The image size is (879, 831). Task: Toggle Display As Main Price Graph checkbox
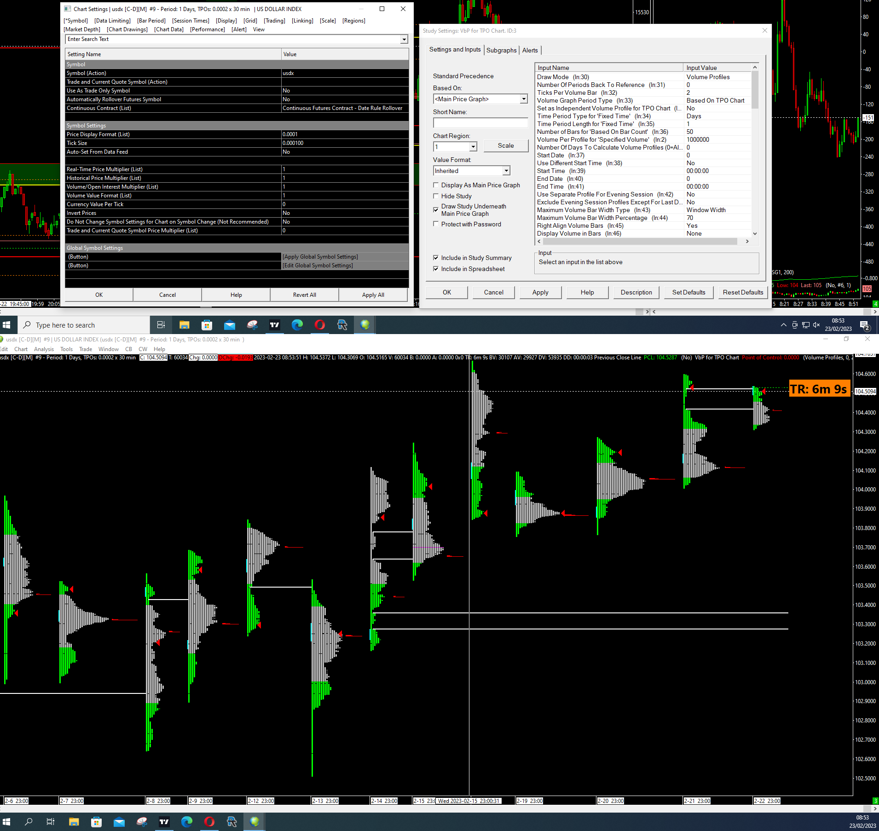pos(436,185)
